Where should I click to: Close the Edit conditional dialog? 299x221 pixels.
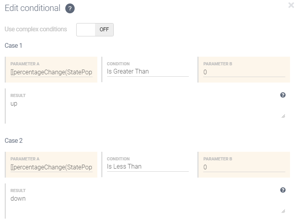291,5
